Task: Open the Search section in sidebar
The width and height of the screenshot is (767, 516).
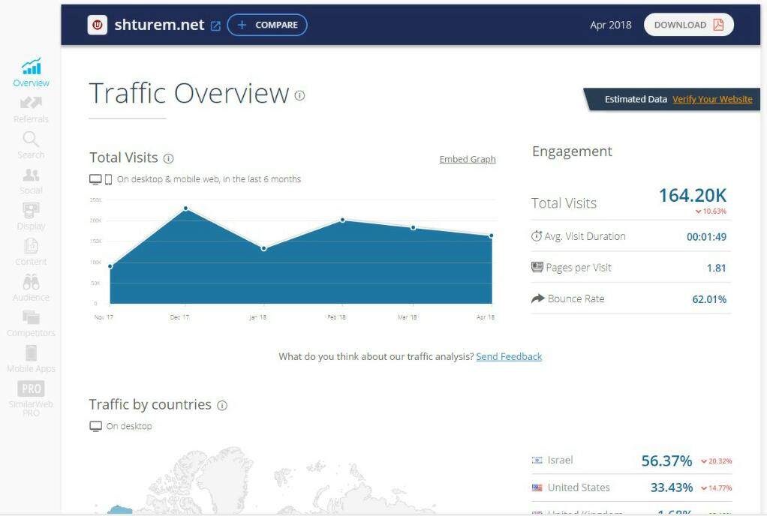Action: [31, 139]
